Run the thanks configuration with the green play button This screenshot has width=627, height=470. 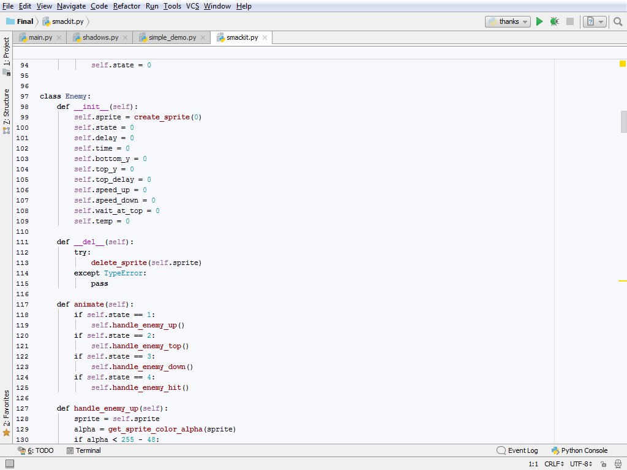[539, 21]
